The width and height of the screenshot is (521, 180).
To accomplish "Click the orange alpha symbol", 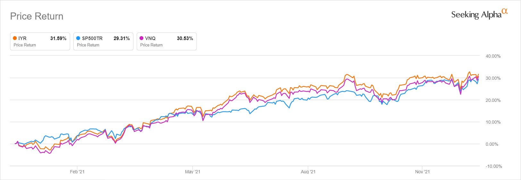I will pos(505,11).
